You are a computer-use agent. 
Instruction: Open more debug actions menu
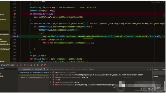pos(48,65)
